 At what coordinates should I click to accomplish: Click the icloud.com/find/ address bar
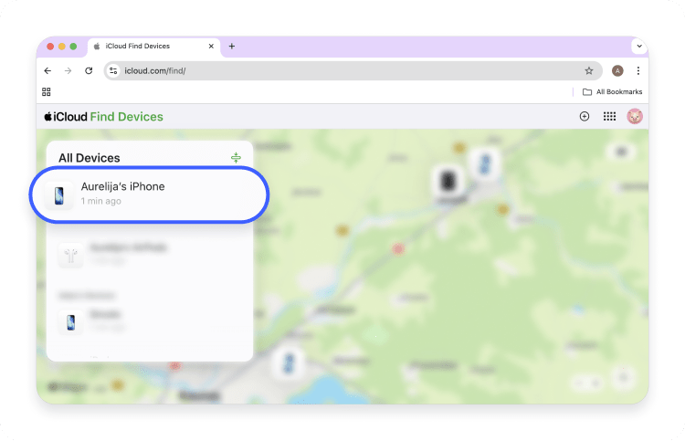pos(347,70)
